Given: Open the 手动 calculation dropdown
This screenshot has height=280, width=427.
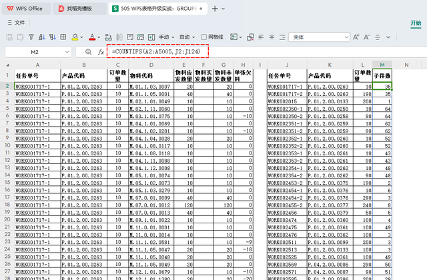Looking at the screenshot, I should coord(166,37).
